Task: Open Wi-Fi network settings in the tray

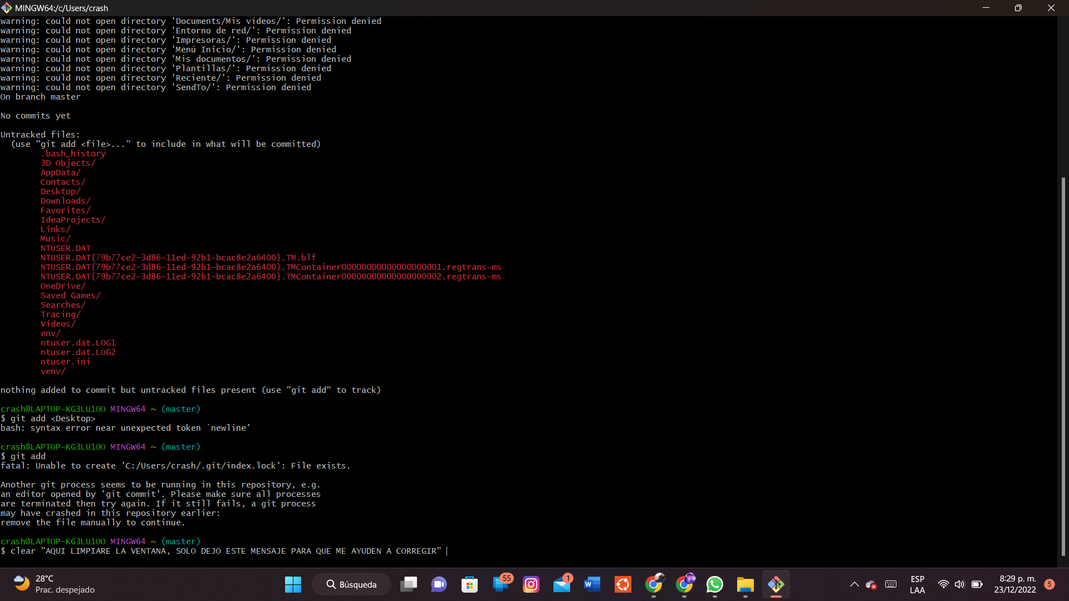Action: click(943, 584)
